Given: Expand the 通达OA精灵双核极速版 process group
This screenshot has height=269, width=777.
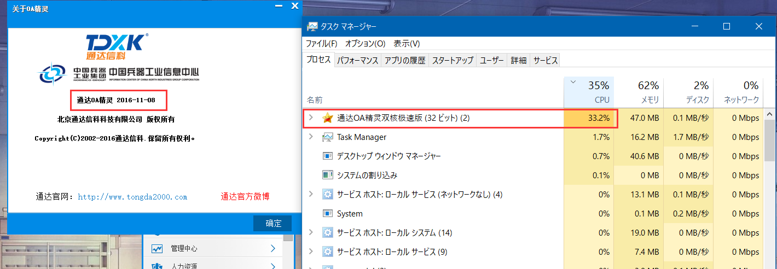Looking at the screenshot, I should 311,118.
